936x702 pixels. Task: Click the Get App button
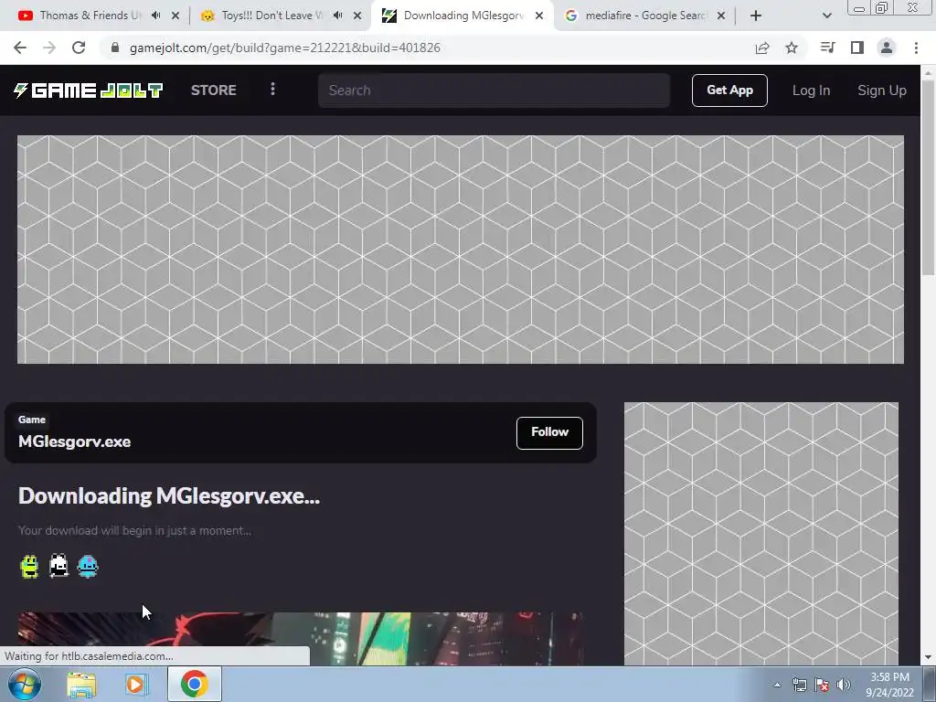coord(729,90)
